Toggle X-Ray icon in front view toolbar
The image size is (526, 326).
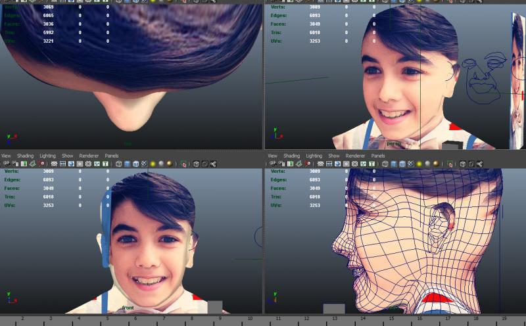tap(196, 164)
